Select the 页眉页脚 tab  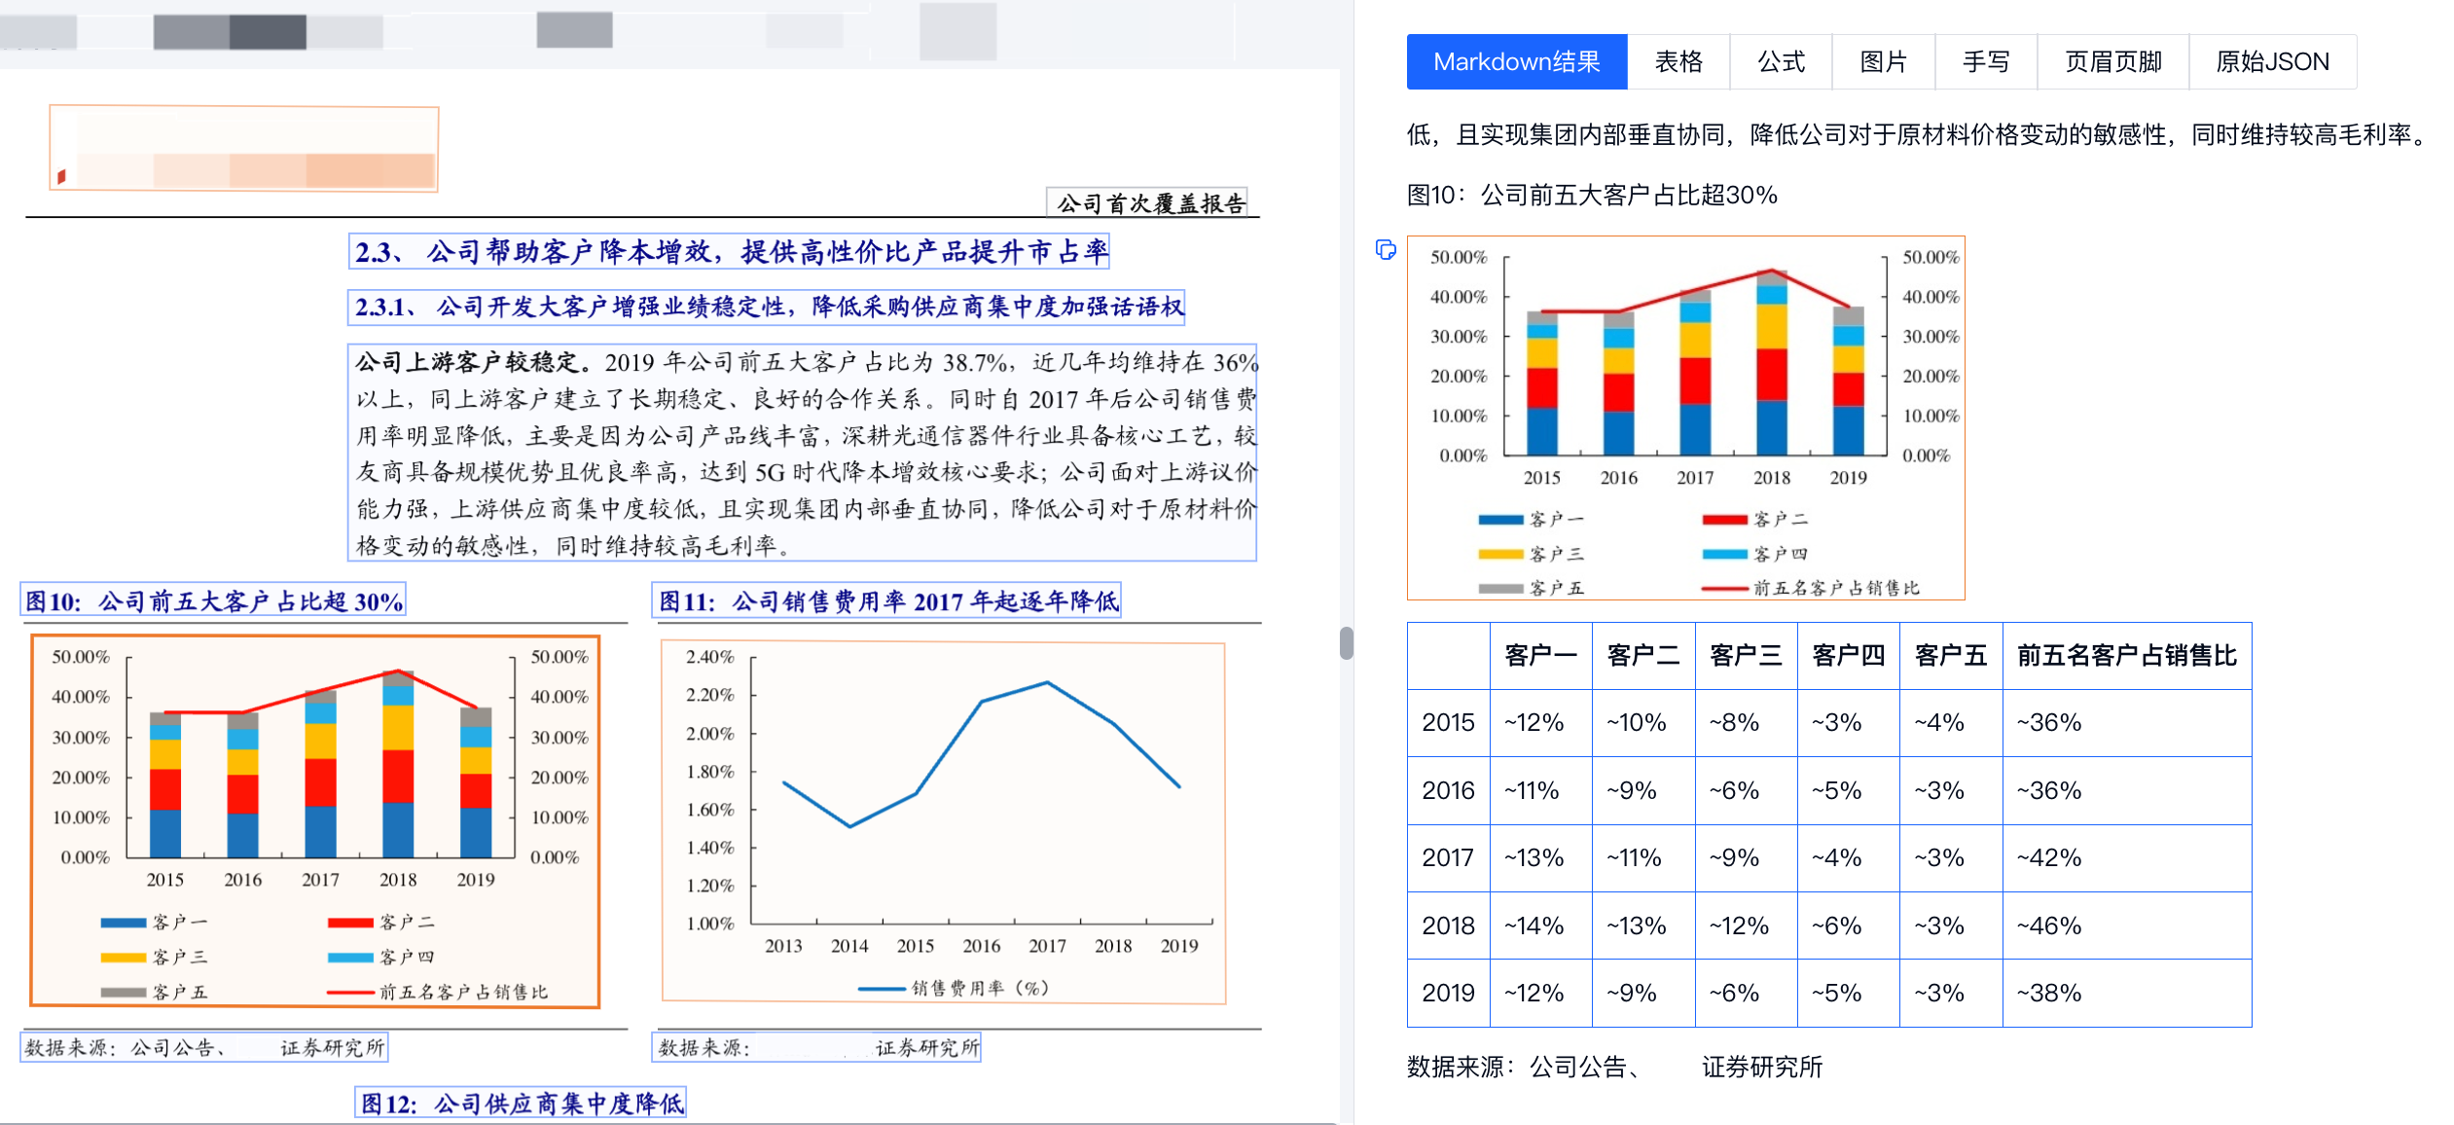(x=2112, y=62)
